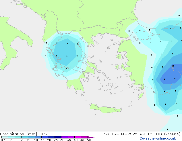Click the 'Su 19-04-2026' date text
The width and height of the screenshot is (182, 141).
pos(121,134)
